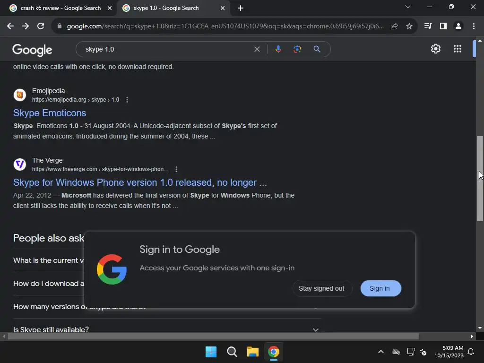This screenshot has height=363, width=484.
Task: Click The Verge site favicon
Action: coord(20,164)
